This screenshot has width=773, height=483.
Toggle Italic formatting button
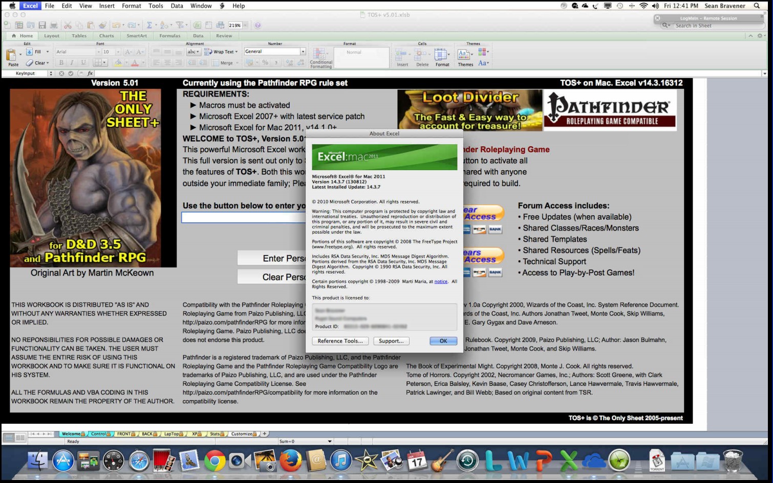72,63
